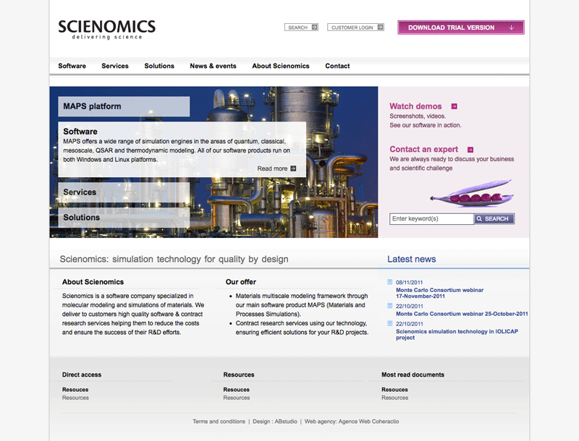Open Monte Carlo Consortium webinar 17-November-2011
This screenshot has height=441, width=579.
439,293
